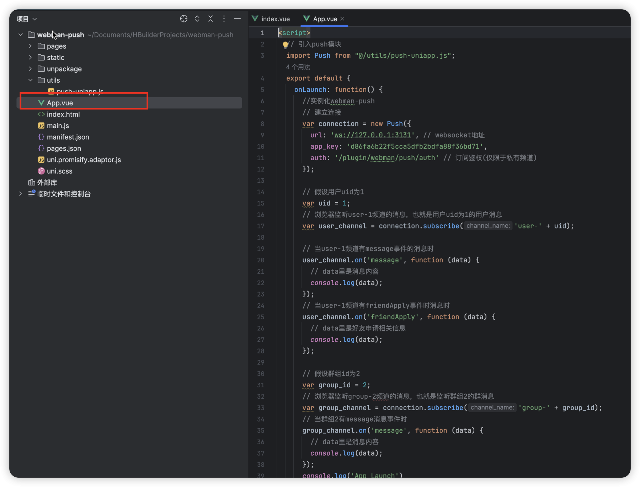640x487 pixels.
Task: Click the static folder icon
Action: click(41, 58)
